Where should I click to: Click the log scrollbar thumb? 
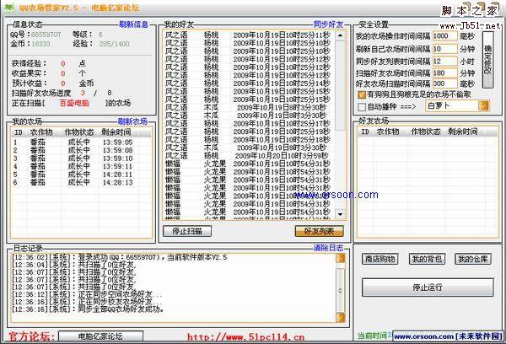341,290
